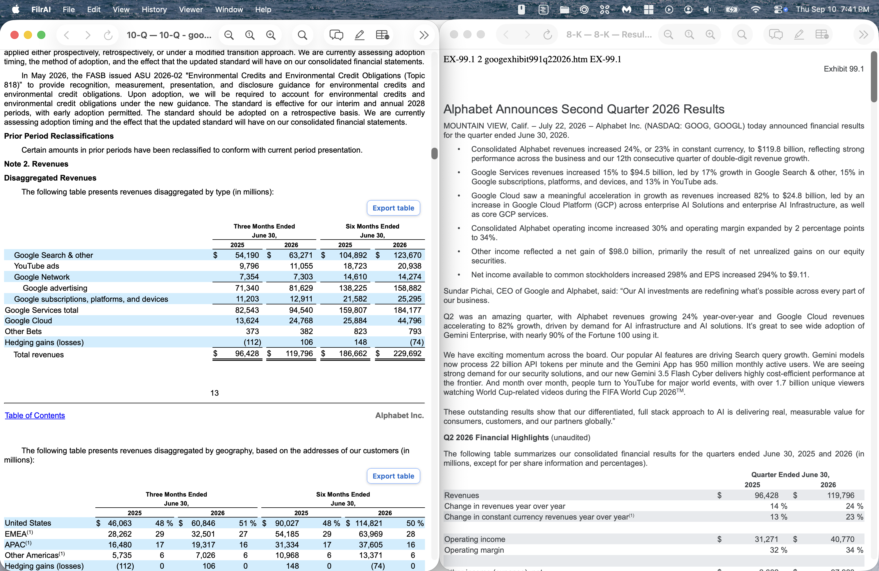This screenshot has width=879, height=571.
Task: Go forward in the 8-K window
Action: click(x=527, y=35)
